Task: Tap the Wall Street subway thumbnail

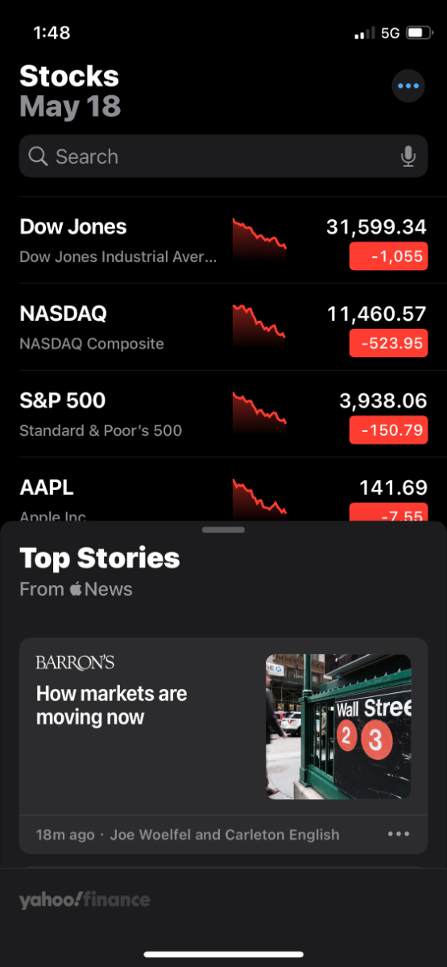Action: (x=338, y=726)
